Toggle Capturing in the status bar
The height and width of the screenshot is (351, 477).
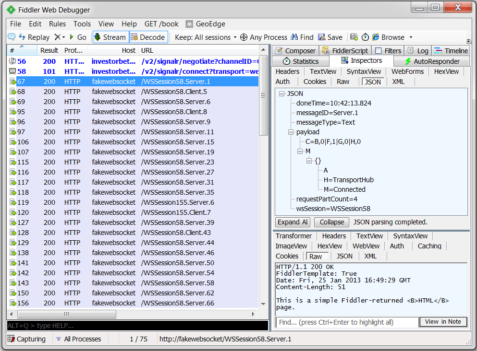pyautogui.click(x=27, y=339)
